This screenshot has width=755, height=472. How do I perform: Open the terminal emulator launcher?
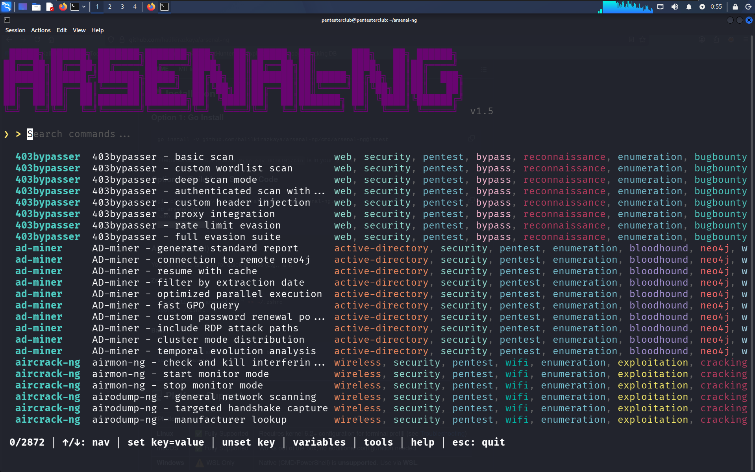pos(75,7)
